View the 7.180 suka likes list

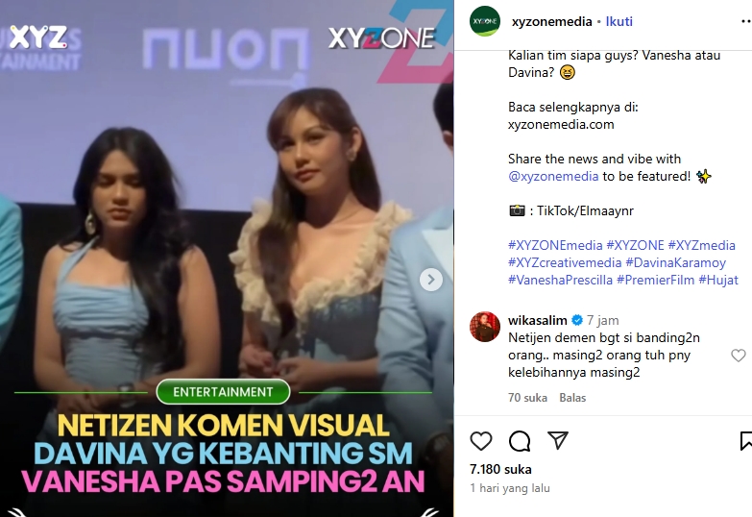coord(500,469)
